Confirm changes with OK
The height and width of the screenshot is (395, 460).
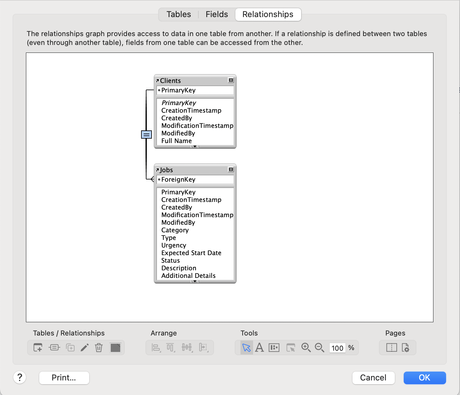pyautogui.click(x=424, y=378)
